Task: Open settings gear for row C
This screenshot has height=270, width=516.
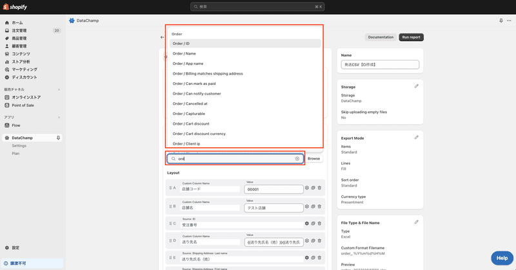Action: click(307, 224)
